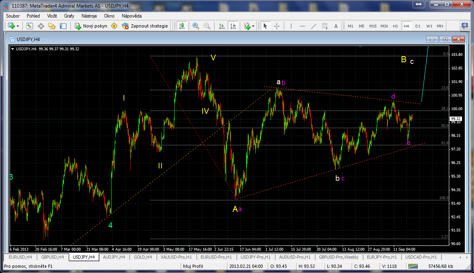Select the trendline drawing tool
The image size is (474, 273).
tap(313, 26)
